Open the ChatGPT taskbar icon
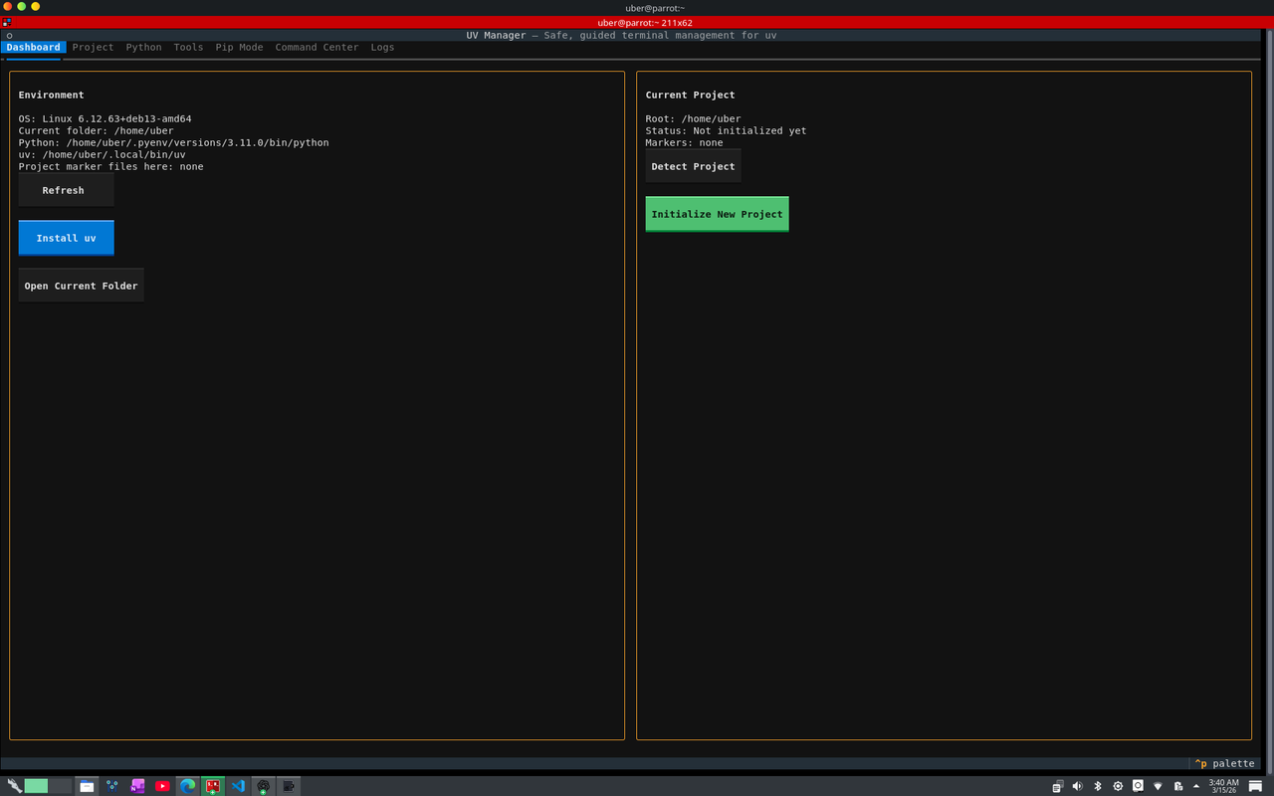The height and width of the screenshot is (796, 1274). pyautogui.click(x=263, y=786)
